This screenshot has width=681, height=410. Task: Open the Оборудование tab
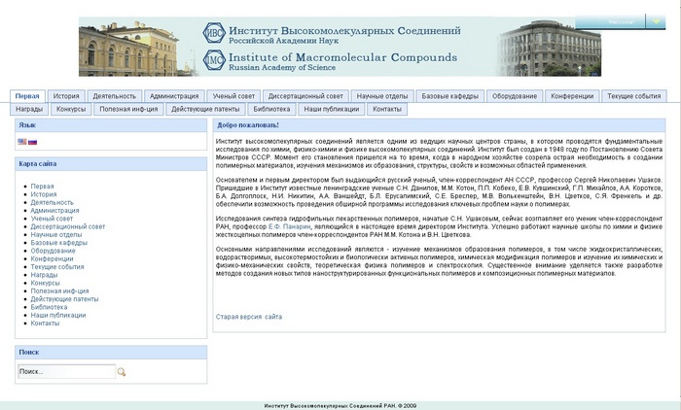[515, 96]
